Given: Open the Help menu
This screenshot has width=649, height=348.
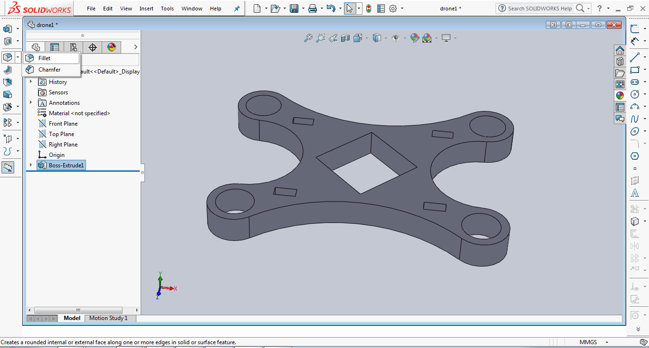Looking at the screenshot, I should pyautogui.click(x=216, y=9).
